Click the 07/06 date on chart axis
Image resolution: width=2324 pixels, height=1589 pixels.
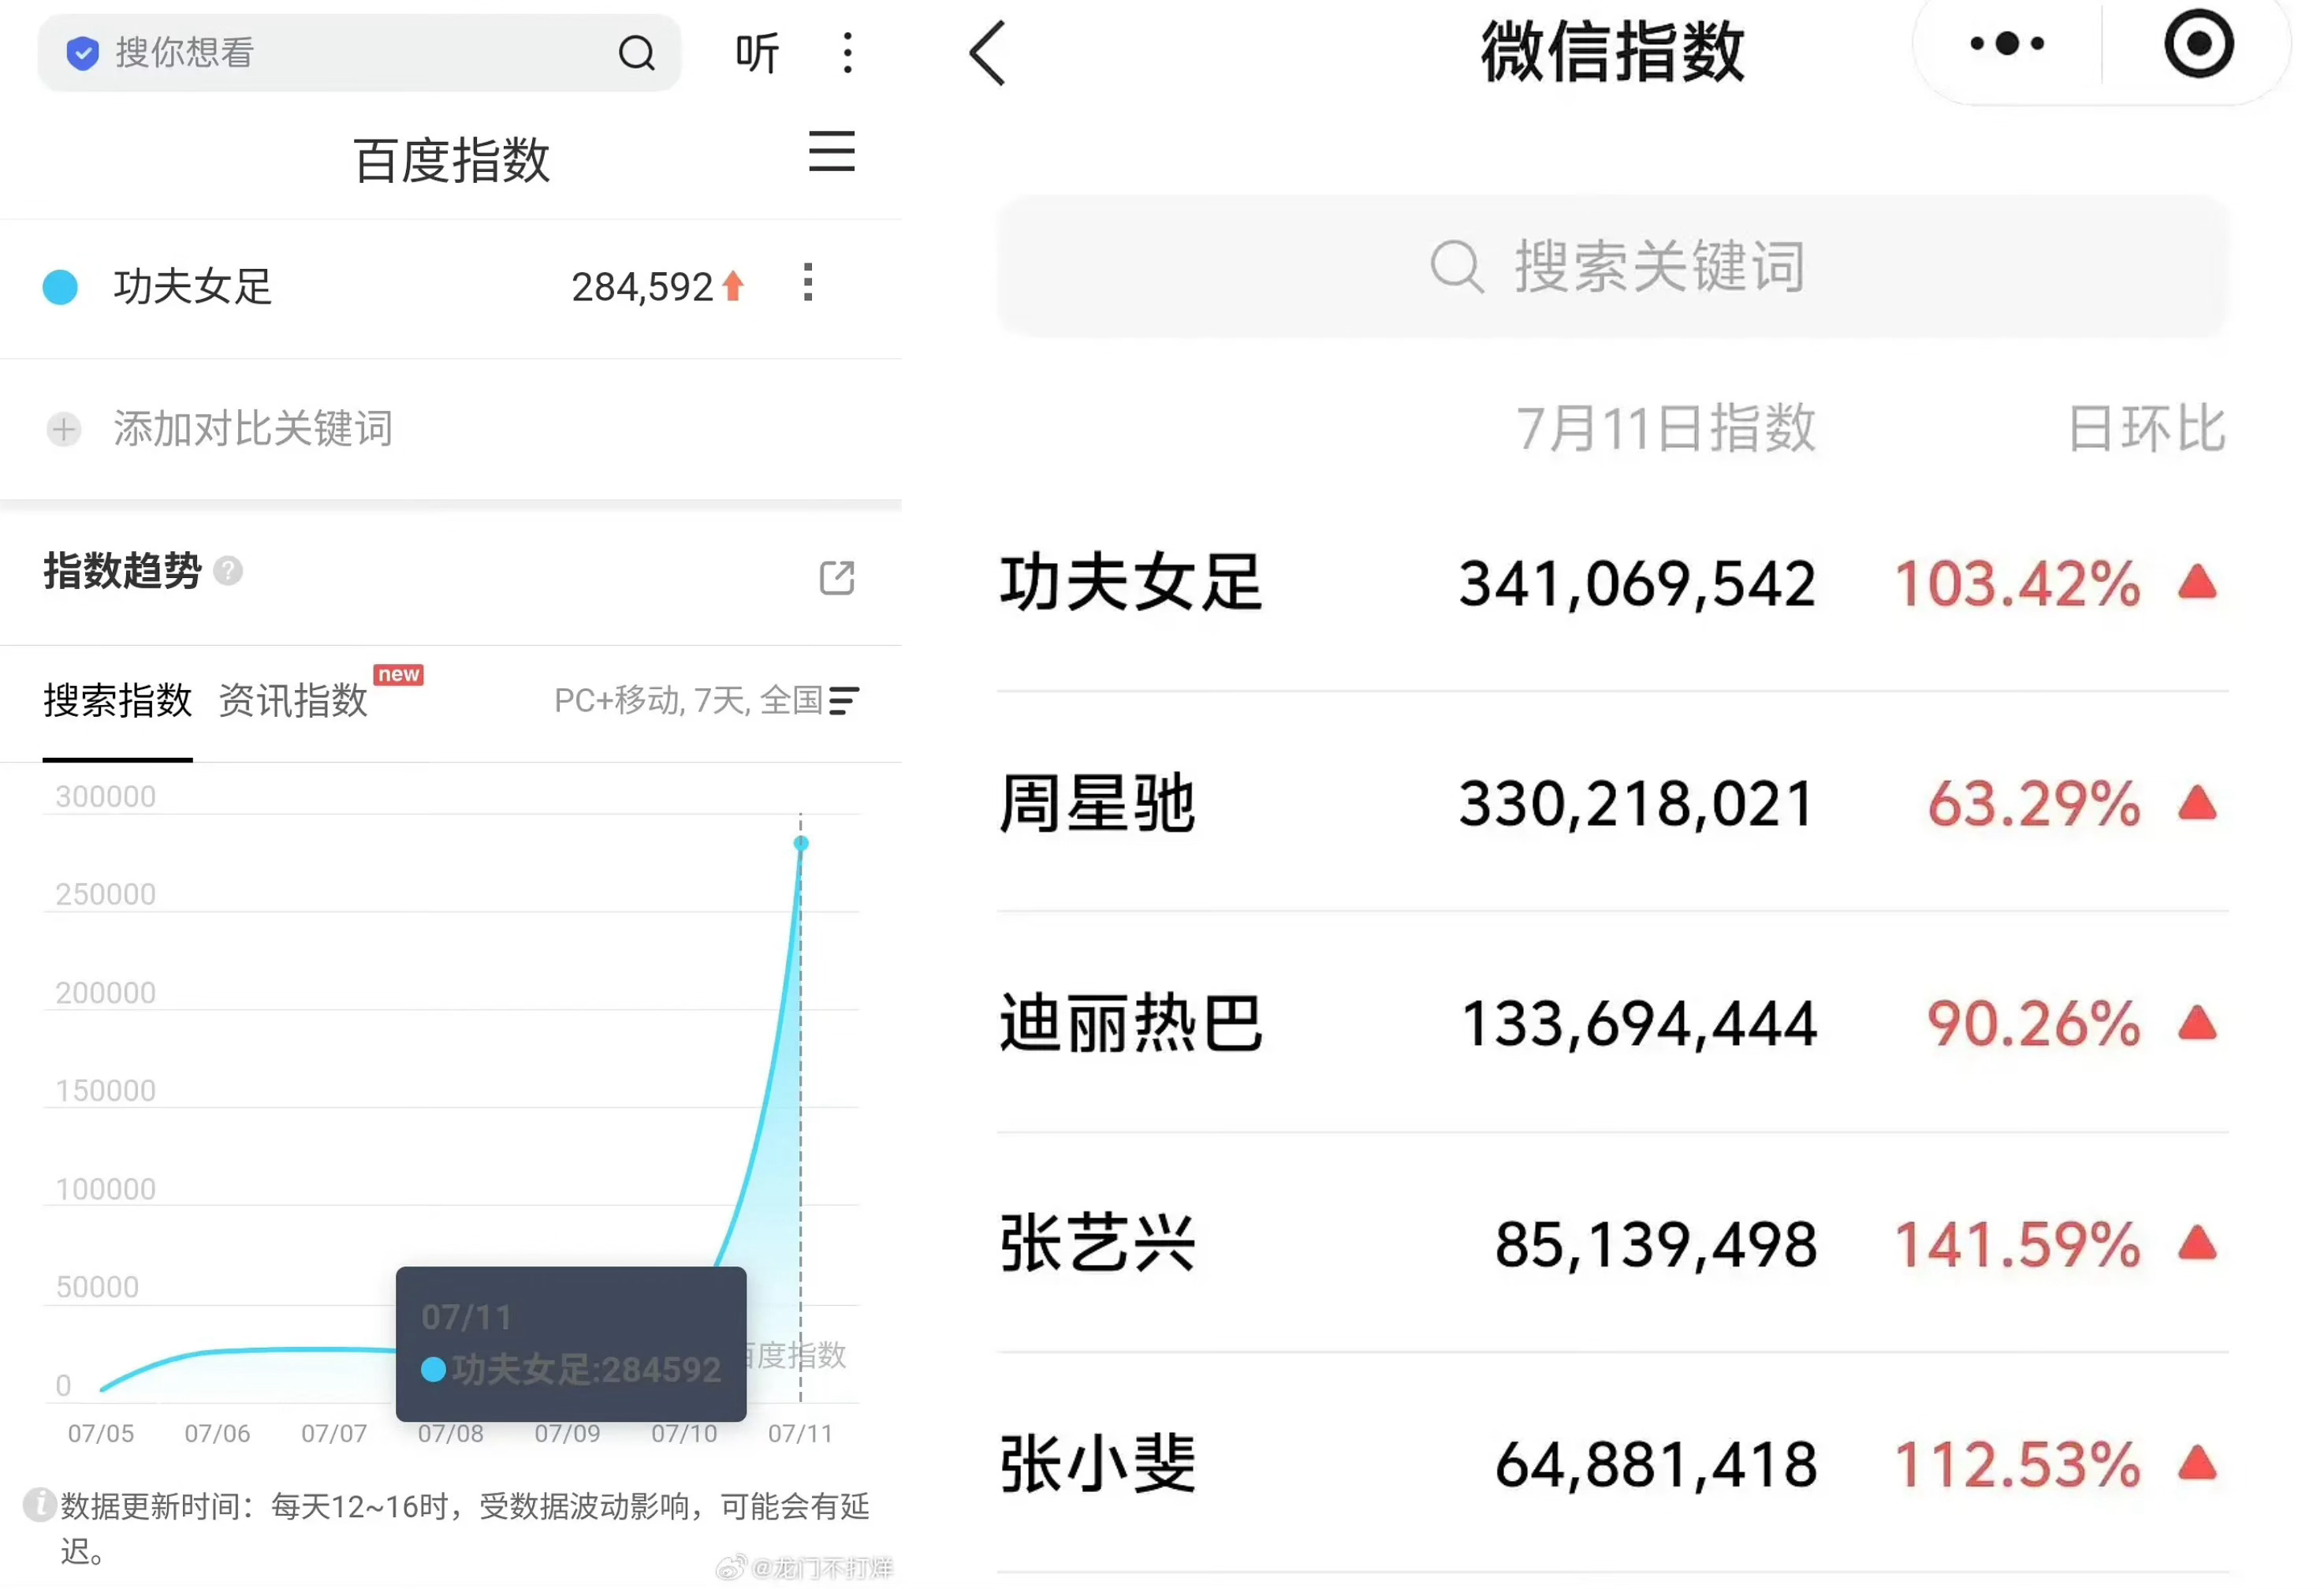218,1433
